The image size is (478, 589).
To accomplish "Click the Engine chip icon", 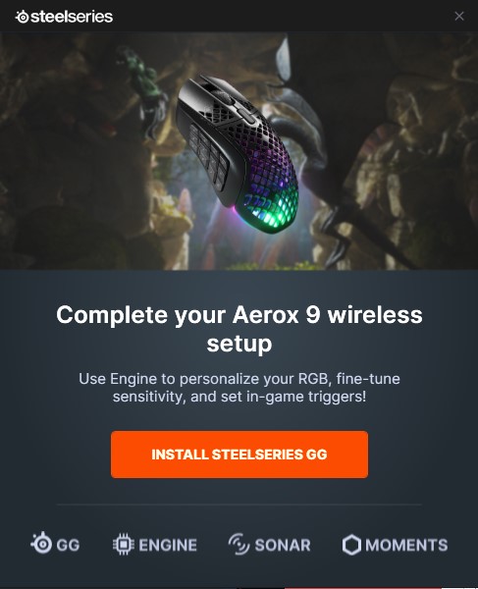I will coord(123,544).
